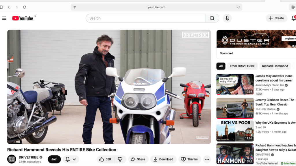Open more actions three-dot menu
This screenshot has width=296, height=166.
click(207, 159)
